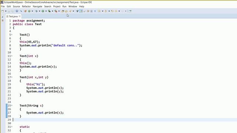The height and width of the screenshot is (133, 237).
Task: Open the Search toolbar dropdown arrow
Action: [x=73, y=11]
